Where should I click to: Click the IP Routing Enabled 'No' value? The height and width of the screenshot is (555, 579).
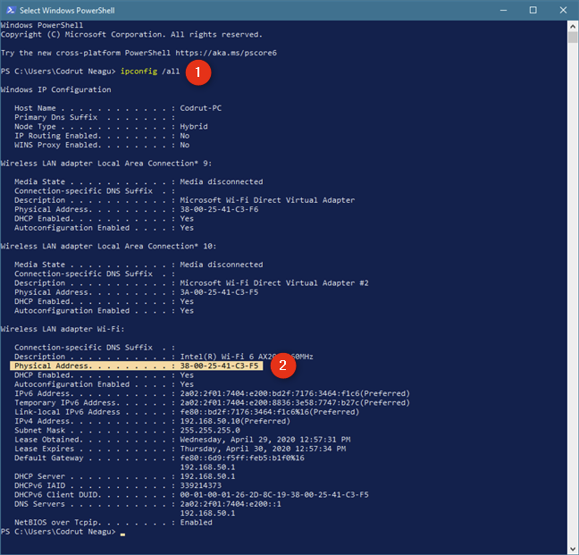point(184,136)
